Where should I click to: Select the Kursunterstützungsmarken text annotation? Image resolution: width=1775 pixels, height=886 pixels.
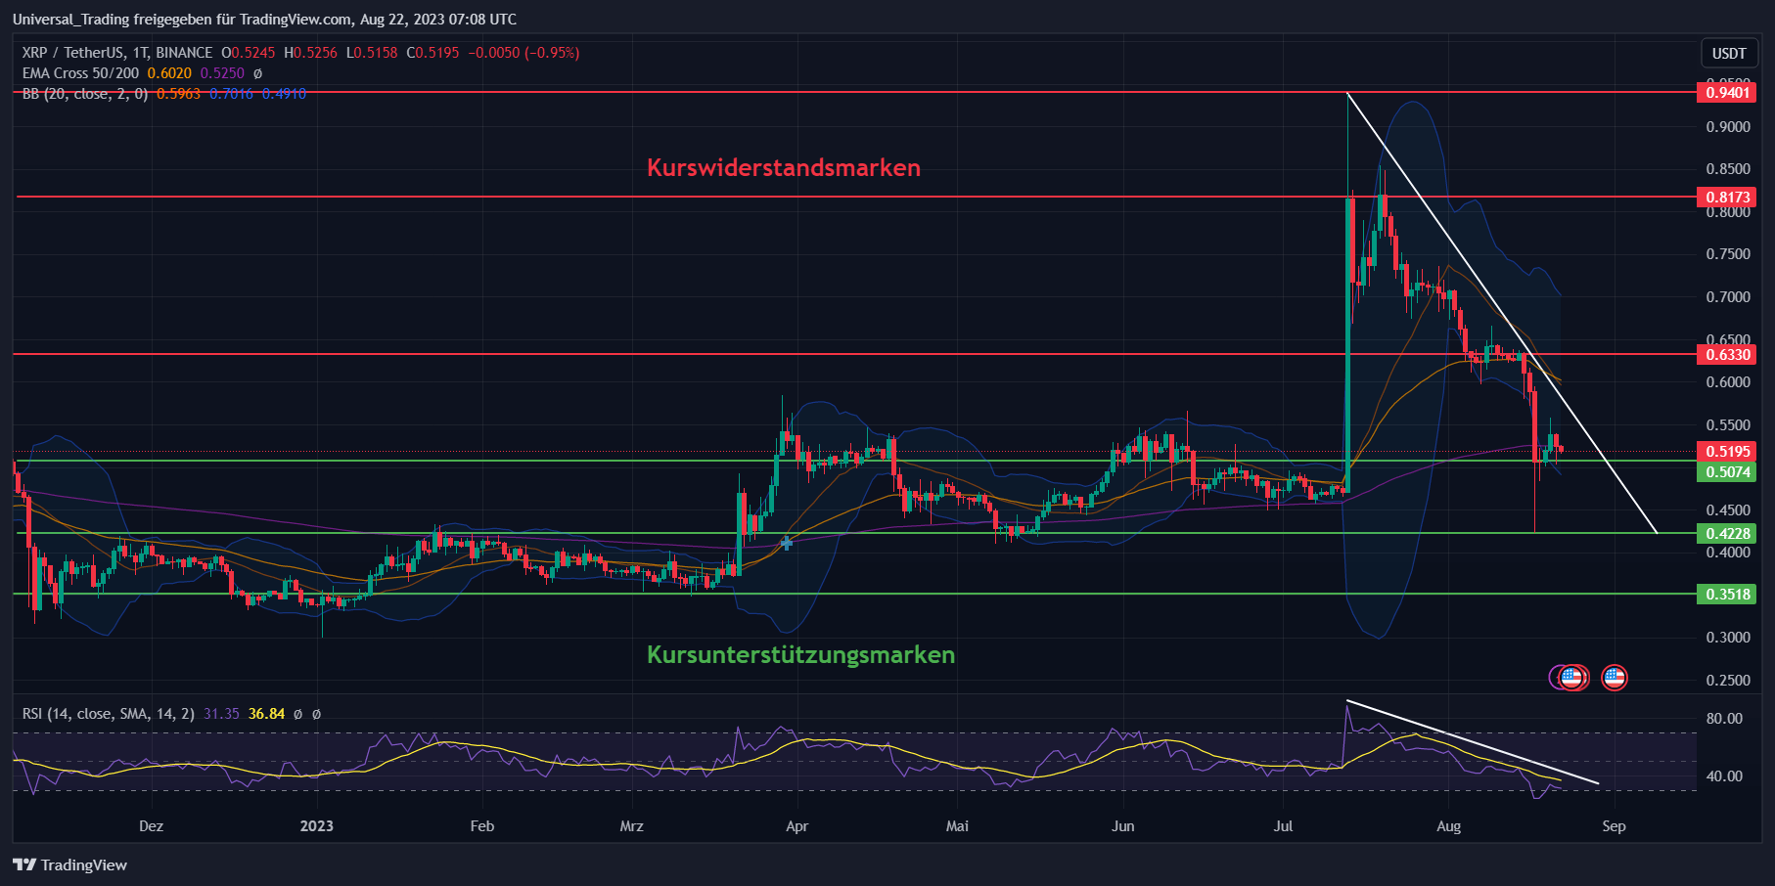(x=800, y=654)
